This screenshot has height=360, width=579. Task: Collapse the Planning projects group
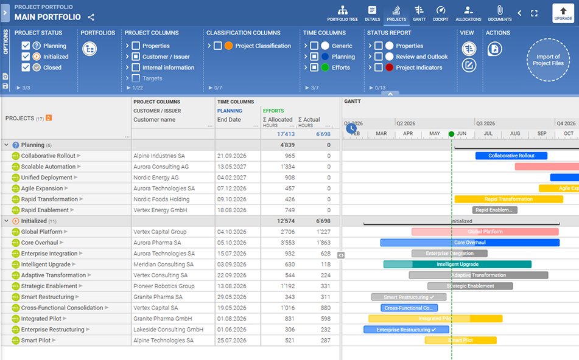[x=6, y=145]
